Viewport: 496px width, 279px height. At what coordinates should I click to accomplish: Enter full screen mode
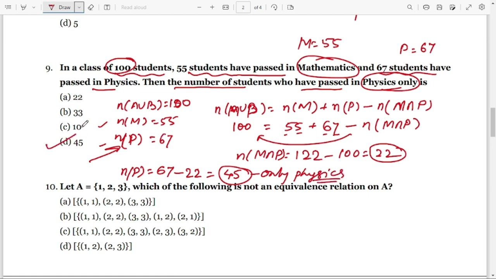pyautogui.click(x=469, y=7)
